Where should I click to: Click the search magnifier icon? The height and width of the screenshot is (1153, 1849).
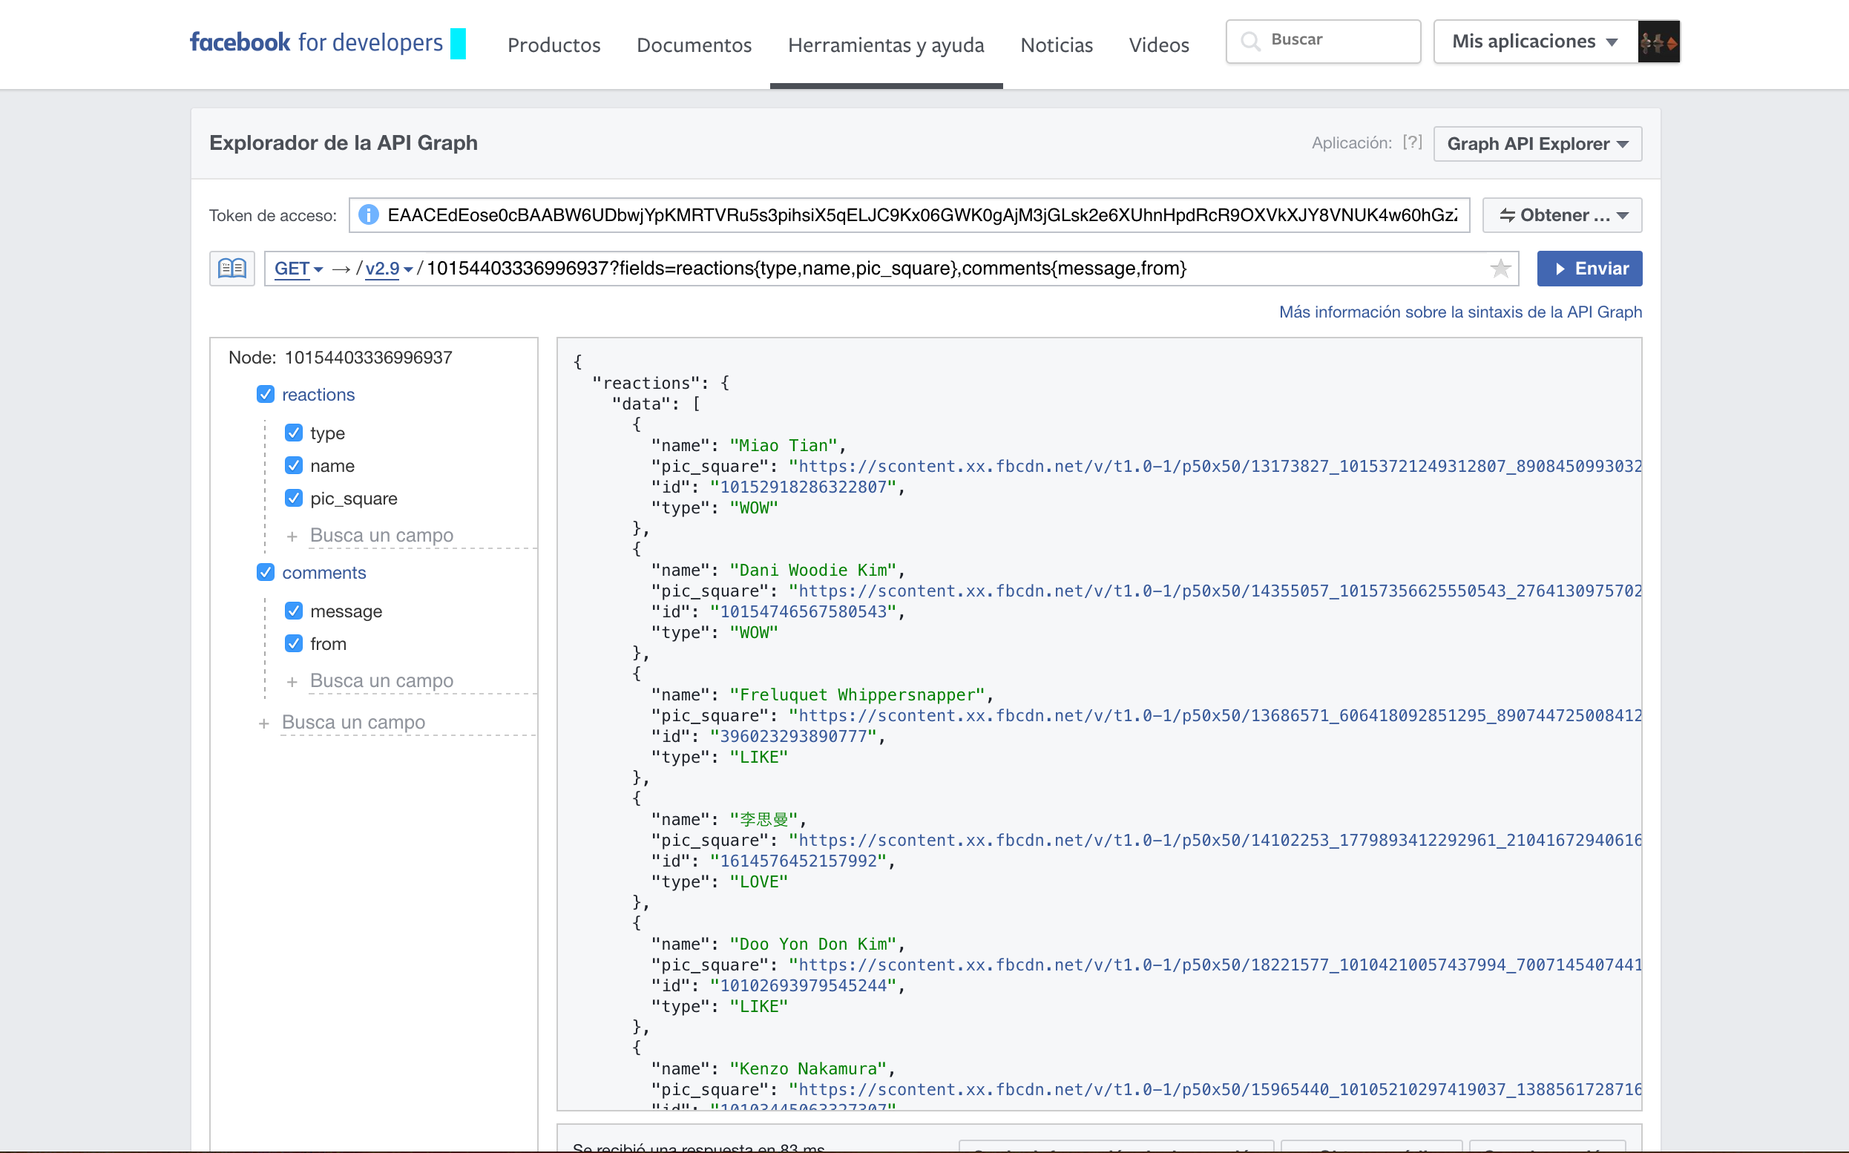click(1250, 40)
